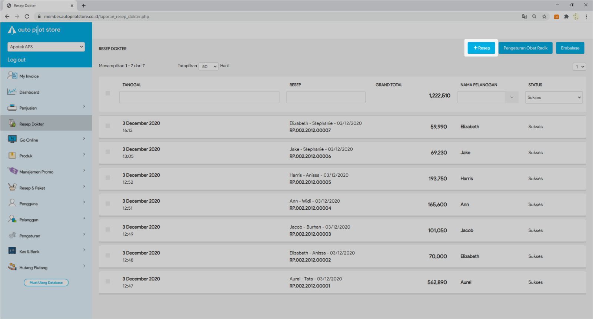
Task: Open the Status filter dropdown showing Sukses
Action: click(554, 97)
